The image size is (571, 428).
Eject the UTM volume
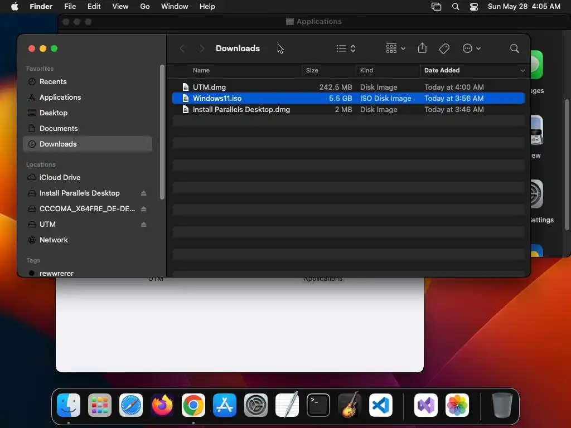click(x=143, y=225)
